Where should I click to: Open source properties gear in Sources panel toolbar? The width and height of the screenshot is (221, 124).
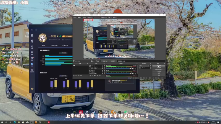[95, 76]
